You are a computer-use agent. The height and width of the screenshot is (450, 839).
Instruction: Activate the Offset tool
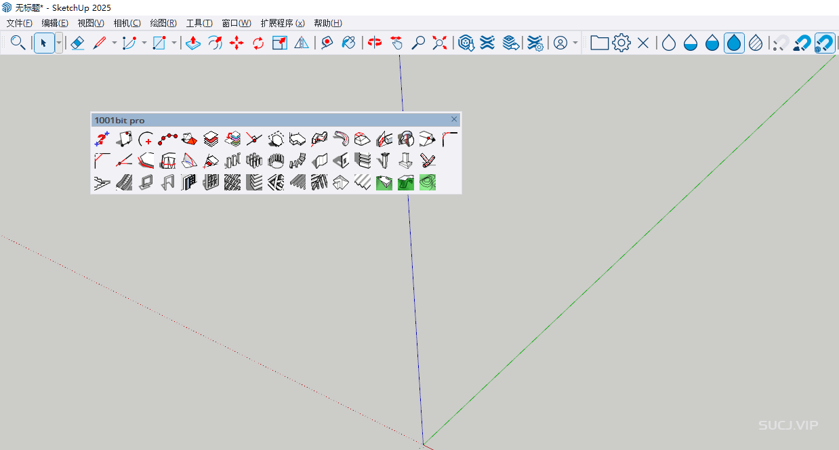click(215, 43)
